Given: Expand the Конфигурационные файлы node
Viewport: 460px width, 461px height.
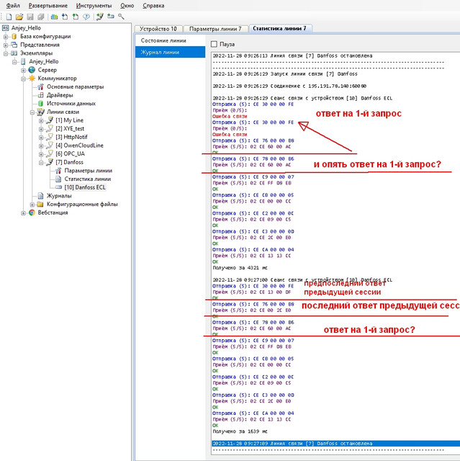Looking at the screenshot, I should 32,205.
